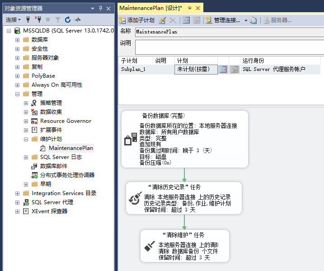Click the reporting and logging icon
The image size is (324, 271).
click(254, 20)
